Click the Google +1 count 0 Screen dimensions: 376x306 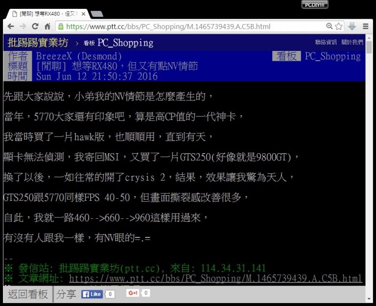pyautogui.click(x=145, y=293)
